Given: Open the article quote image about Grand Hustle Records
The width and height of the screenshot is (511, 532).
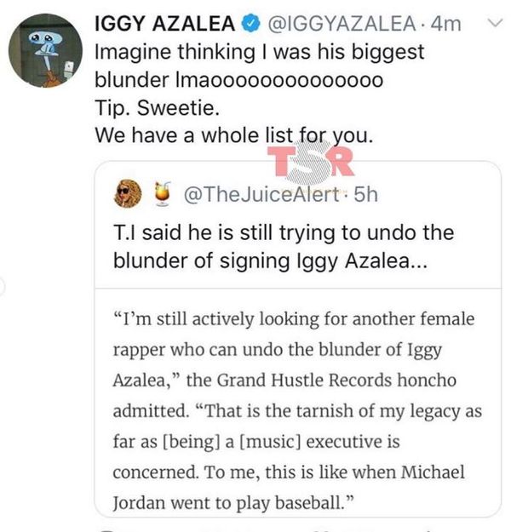Looking at the screenshot, I should click(298, 403).
